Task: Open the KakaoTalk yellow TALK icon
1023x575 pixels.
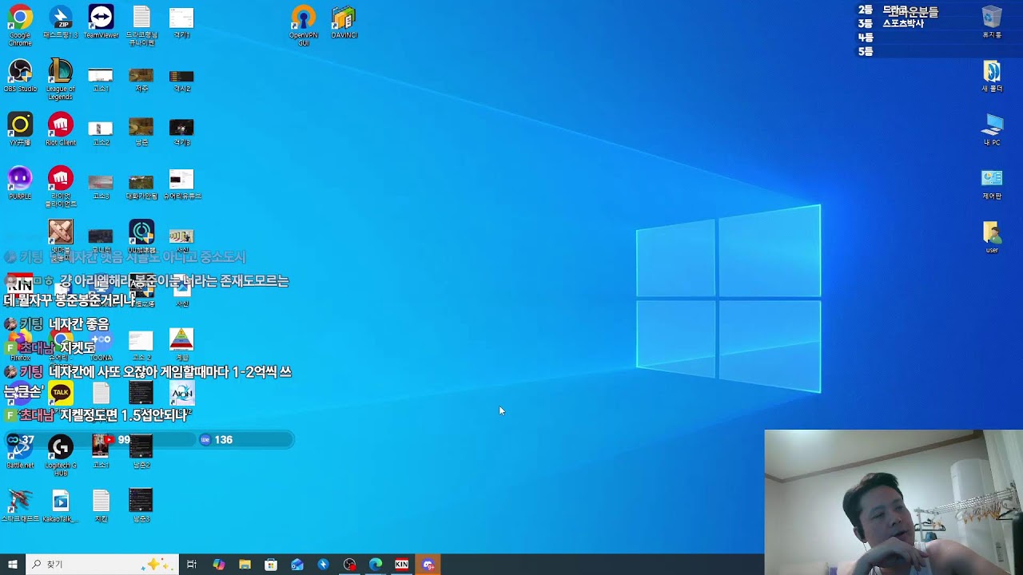Action: tap(61, 393)
